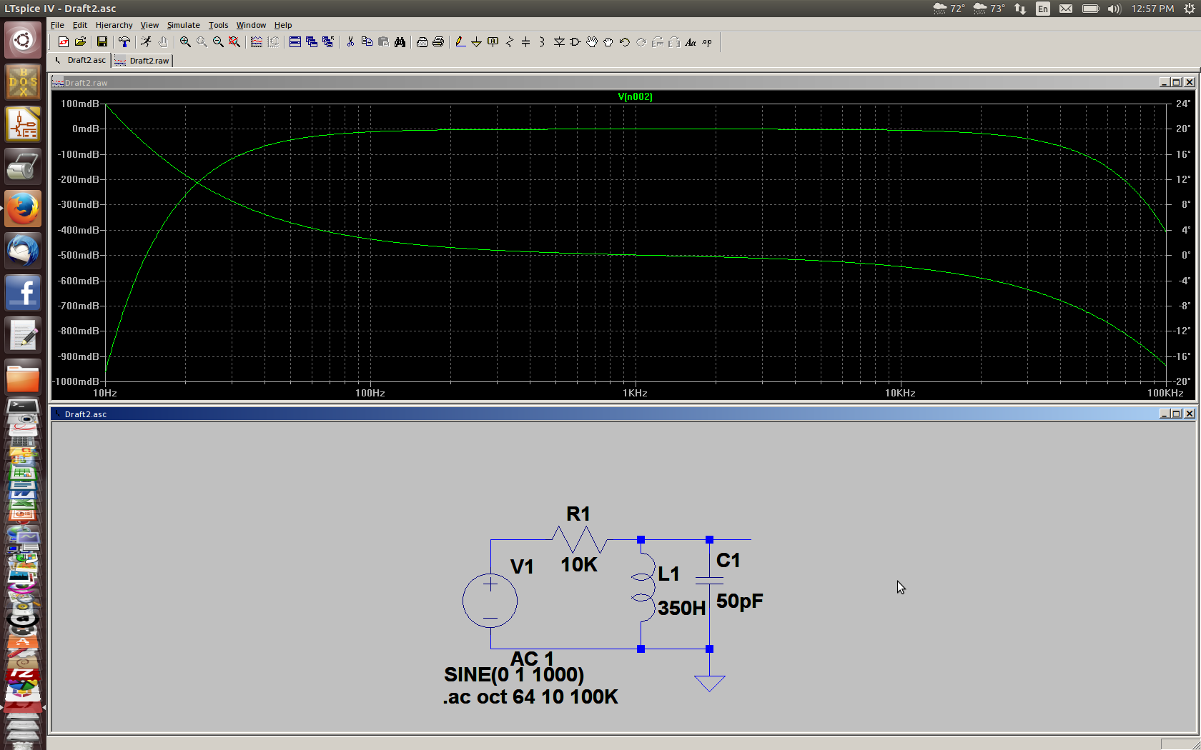Click the V1 voltage source symbol
Image resolution: width=1201 pixels, height=750 pixels.
[x=490, y=601]
